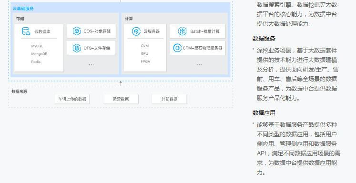Click the 数据应用 heading on the right
This screenshot has height=183, width=356.
coord(264,113)
